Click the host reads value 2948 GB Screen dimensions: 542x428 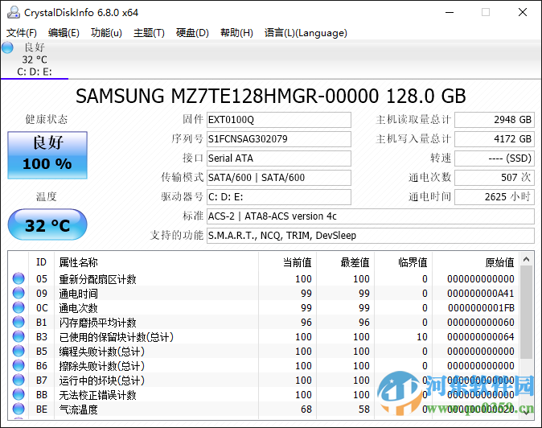pos(495,120)
